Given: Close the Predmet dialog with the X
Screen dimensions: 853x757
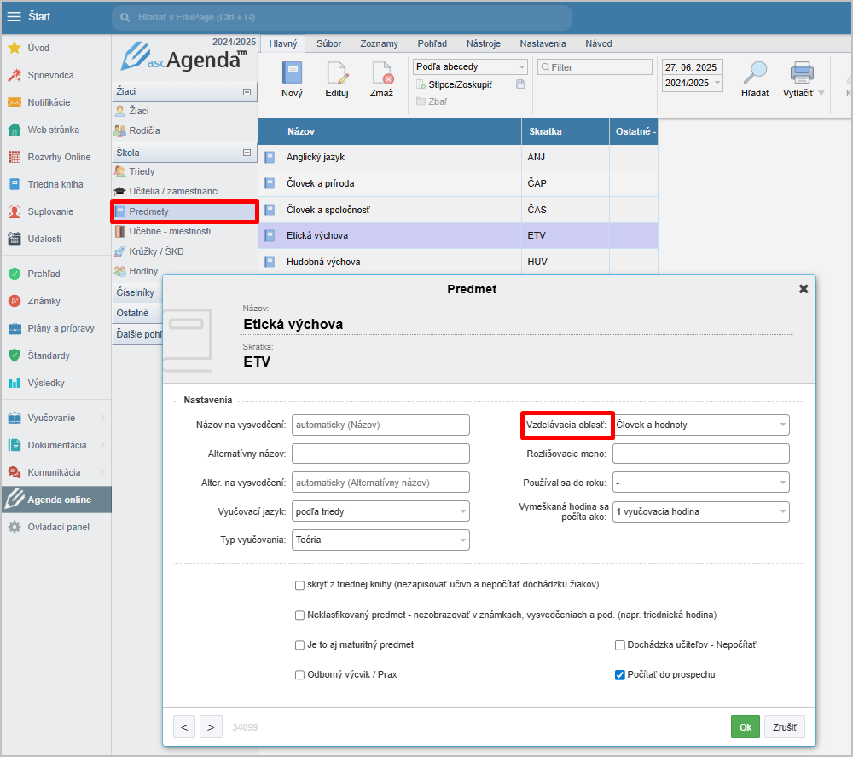Looking at the screenshot, I should tap(804, 289).
